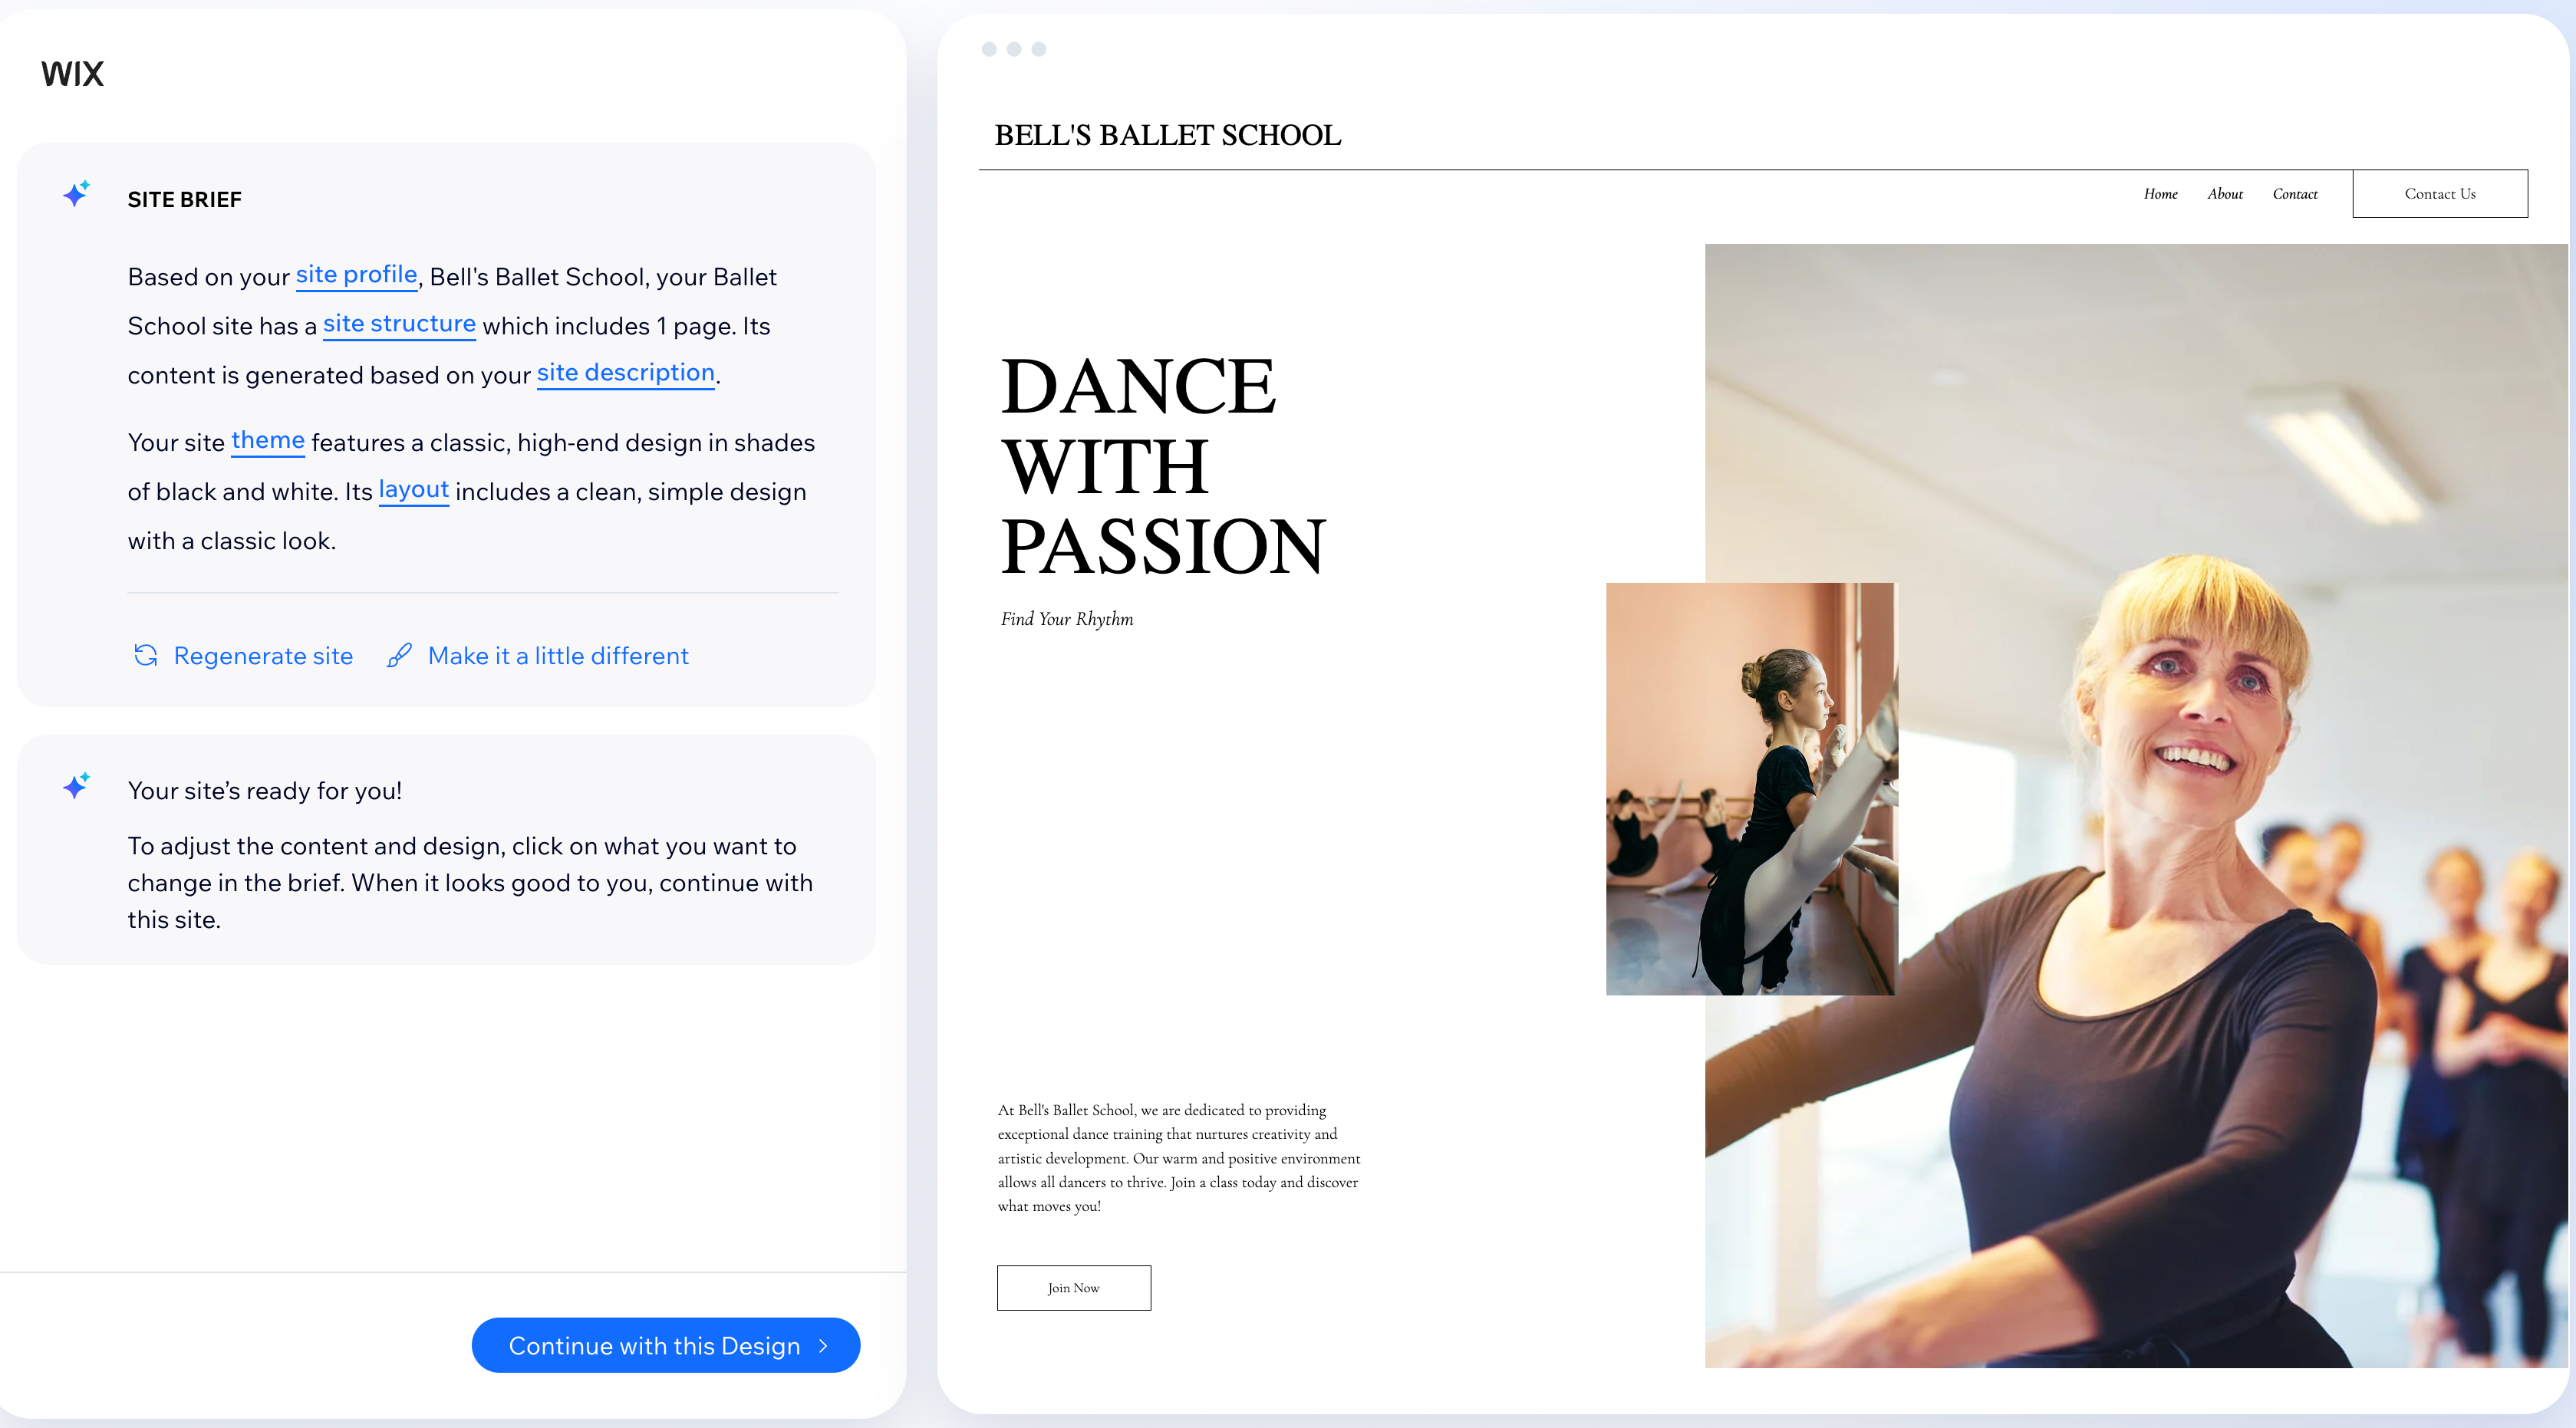Image resolution: width=2576 pixels, height=1428 pixels.
Task: Click the site profile hyperlink
Action: pos(354,275)
